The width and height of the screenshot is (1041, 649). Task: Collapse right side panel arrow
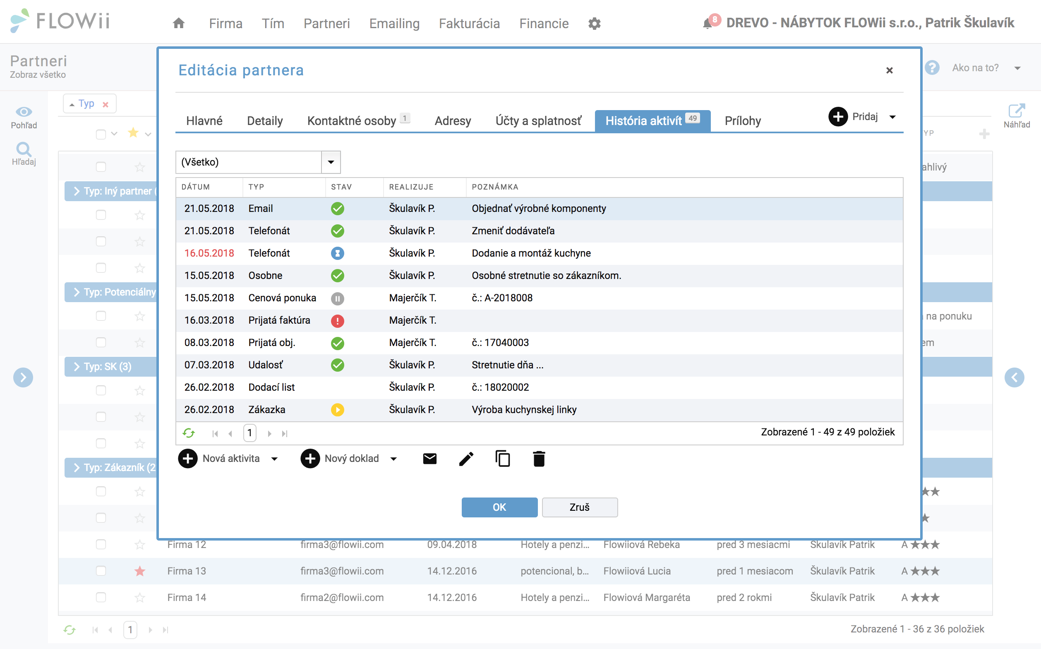tap(1015, 377)
